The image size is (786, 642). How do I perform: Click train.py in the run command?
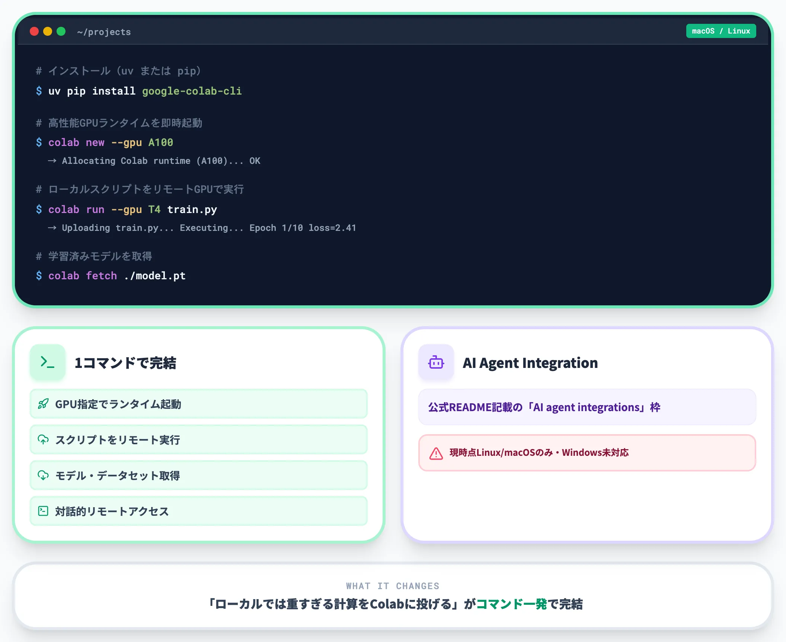(x=192, y=209)
